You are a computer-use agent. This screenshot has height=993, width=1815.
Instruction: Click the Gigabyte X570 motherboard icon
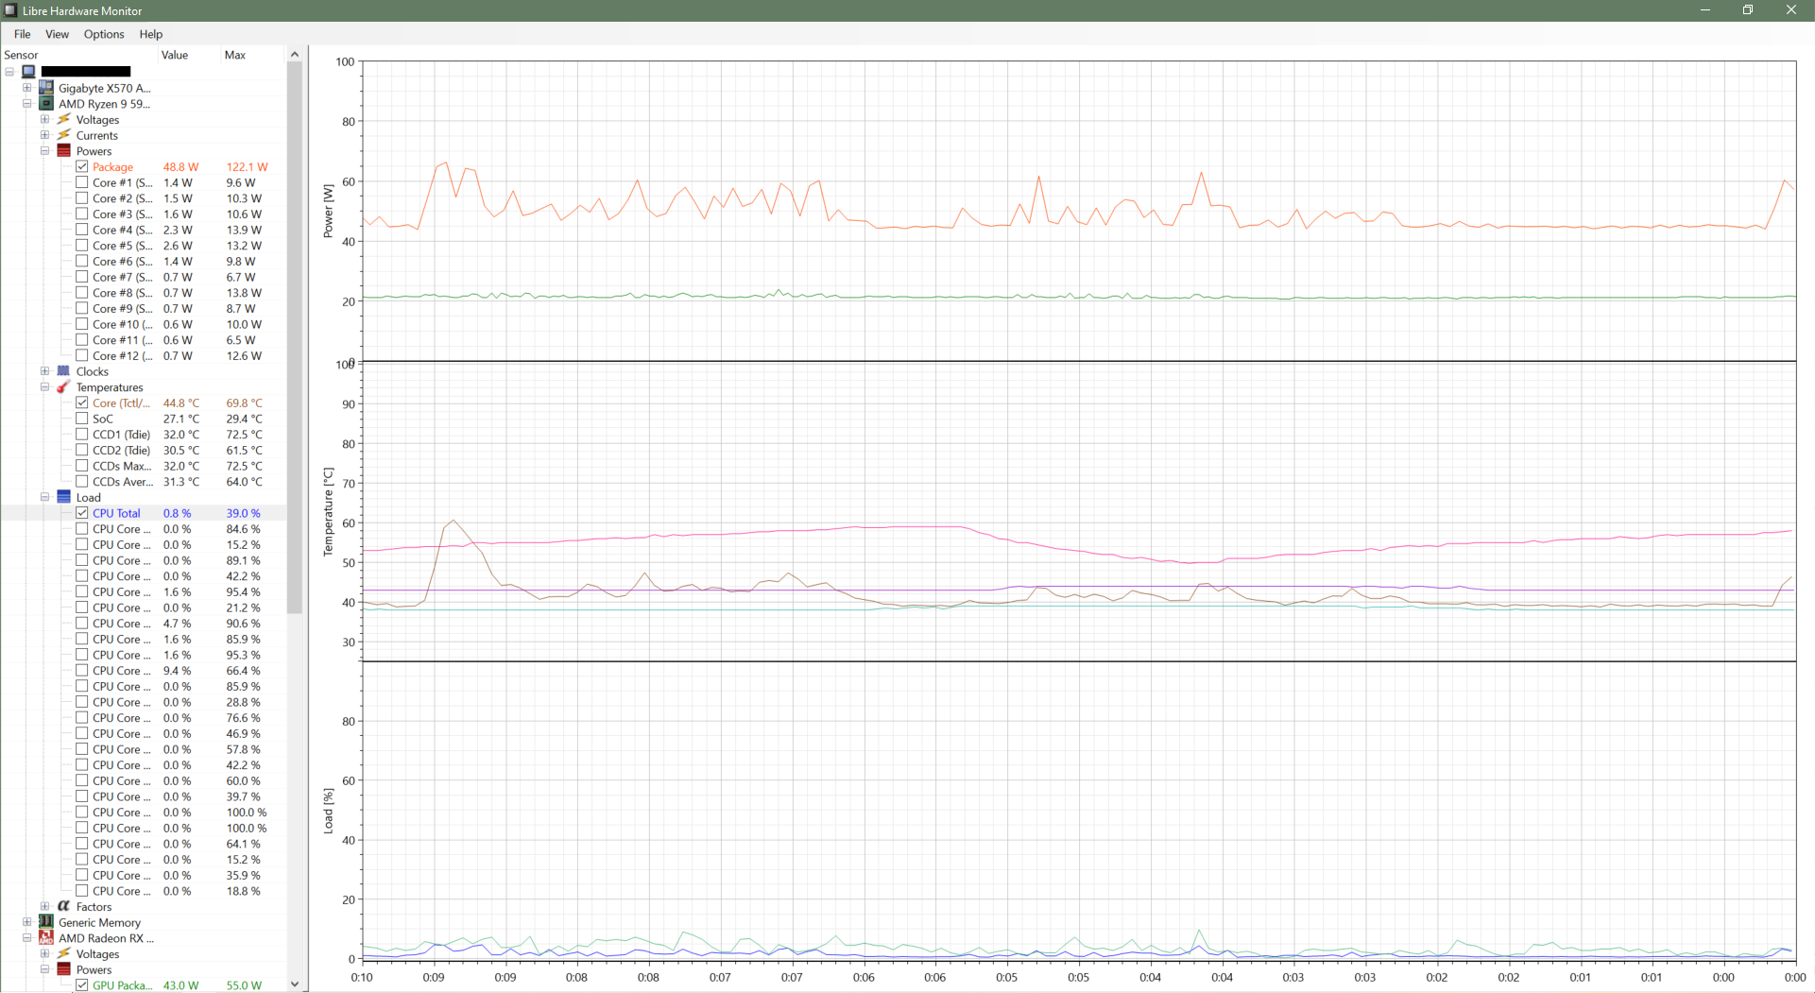pos(45,88)
